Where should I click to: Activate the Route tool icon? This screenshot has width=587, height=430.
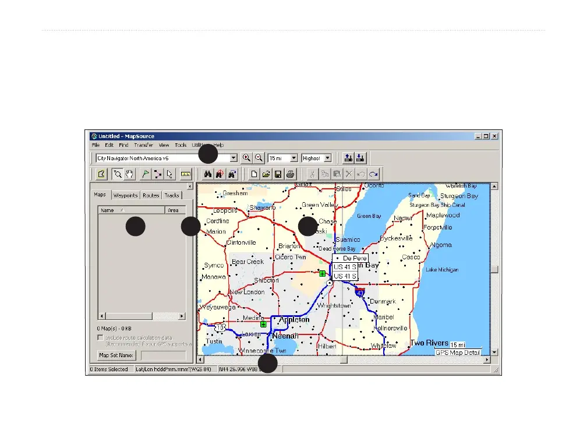tap(157, 174)
